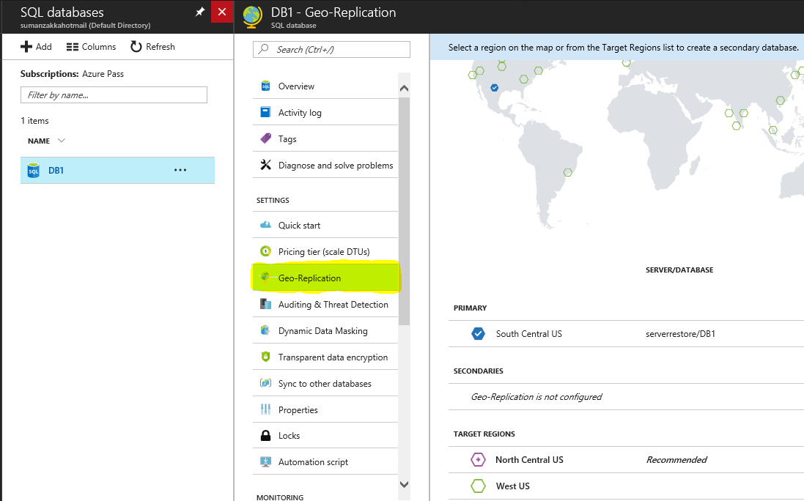
Task: Click the Columns button label
Action: [99, 47]
